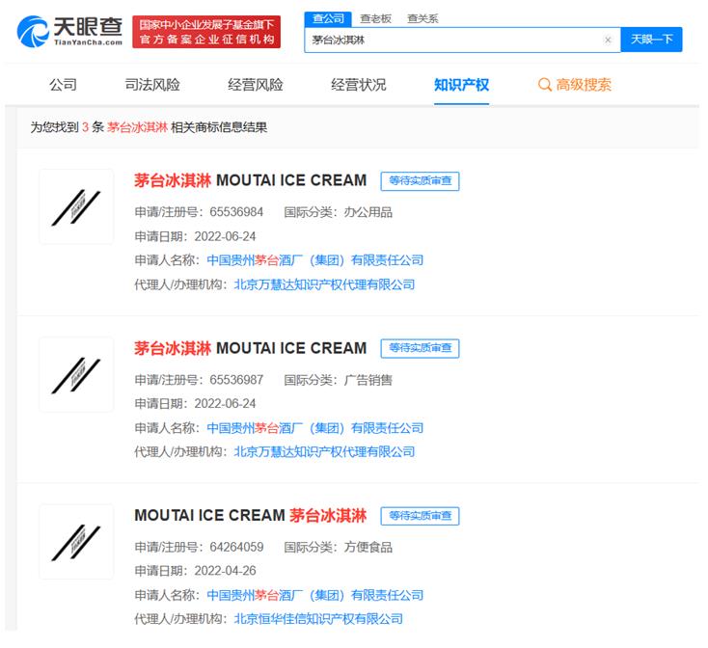
Task: Click the 天眼一下 search button
Action: (x=651, y=40)
